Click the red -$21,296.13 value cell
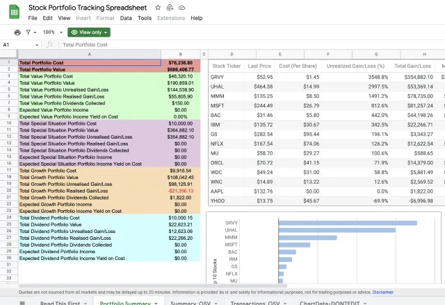This screenshot has width=445, height=305. 181,191
